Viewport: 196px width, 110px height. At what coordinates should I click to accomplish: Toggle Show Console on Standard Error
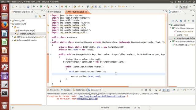pos(168,90)
